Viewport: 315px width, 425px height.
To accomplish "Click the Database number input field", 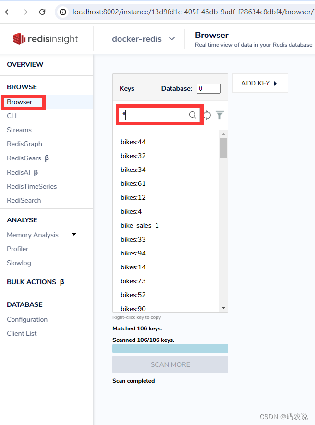I will (x=209, y=88).
